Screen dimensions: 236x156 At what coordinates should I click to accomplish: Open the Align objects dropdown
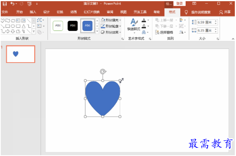point(183,20)
